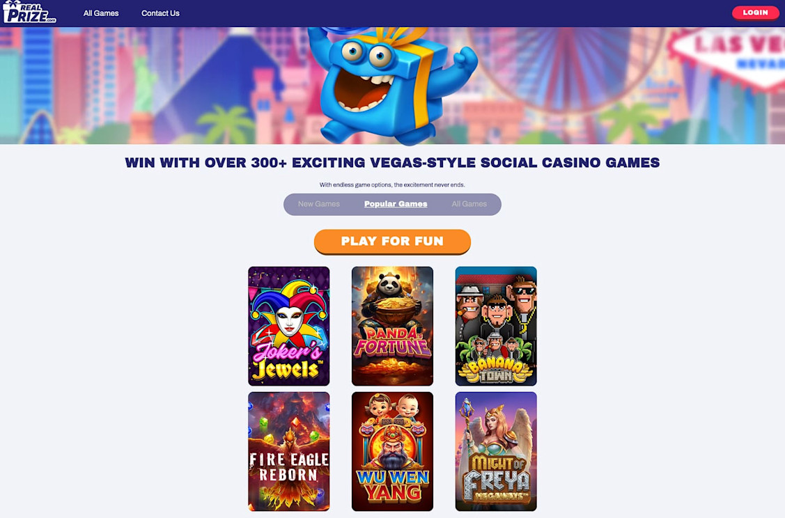Click the Play For Fun button
Image resolution: width=785 pixels, height=518 pixels.
click(x=393, y=241)
